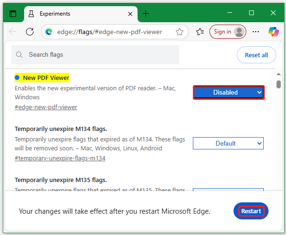The height and width of the screenshot is (235, 286).
Task: Minimize the Edge window
Action: (230, 13)
